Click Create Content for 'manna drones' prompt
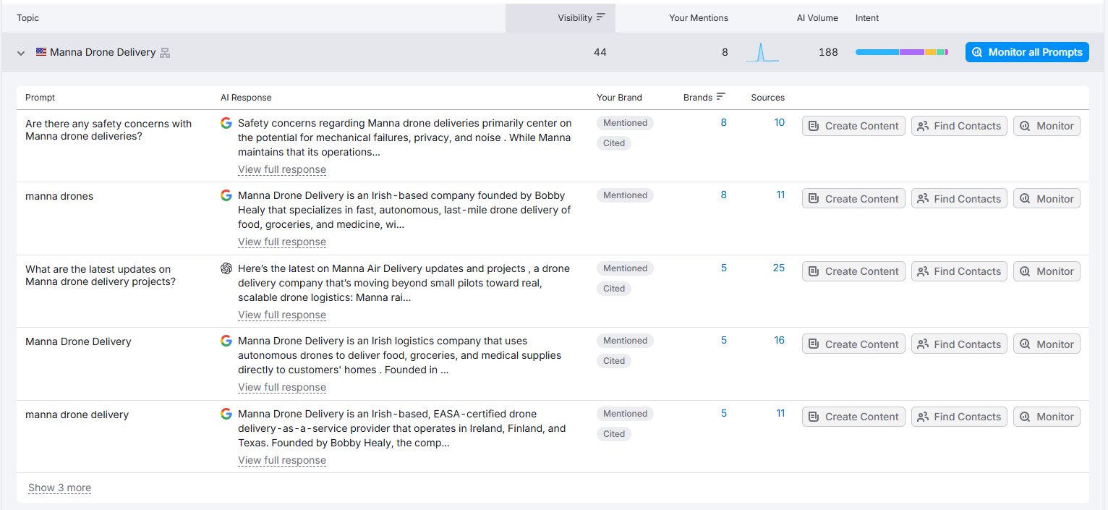1108x510 pixels. pyautogui.click(x=853, y=198)
